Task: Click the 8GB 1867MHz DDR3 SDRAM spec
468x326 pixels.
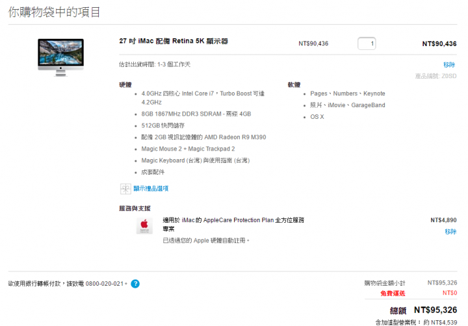Action: (x=196, y=114)
